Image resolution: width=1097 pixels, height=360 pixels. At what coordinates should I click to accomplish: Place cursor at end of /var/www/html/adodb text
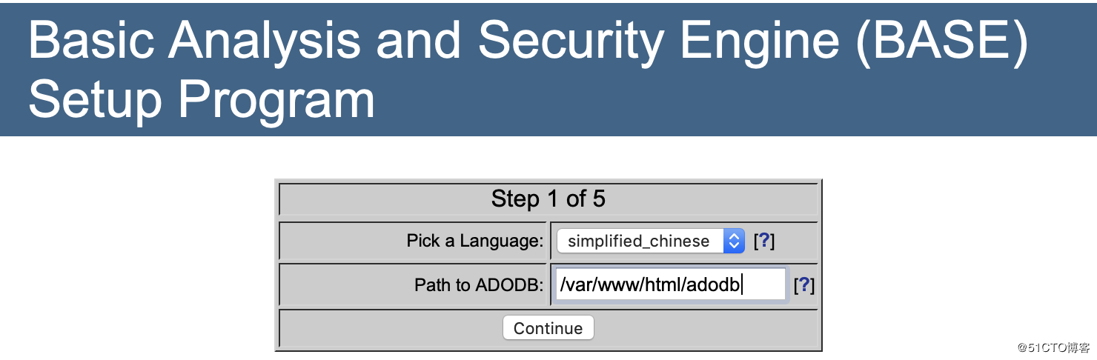pos(741,284)
